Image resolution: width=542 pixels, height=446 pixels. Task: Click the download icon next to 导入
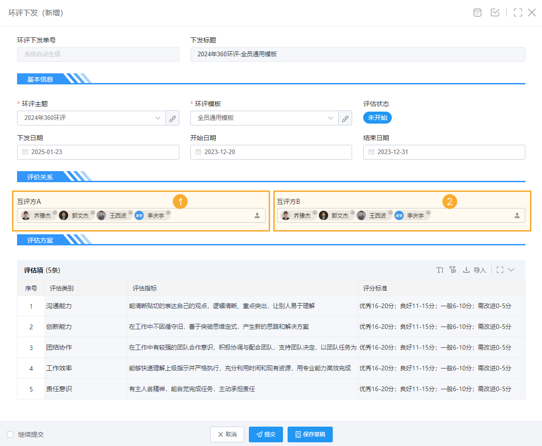click(466, 270)
